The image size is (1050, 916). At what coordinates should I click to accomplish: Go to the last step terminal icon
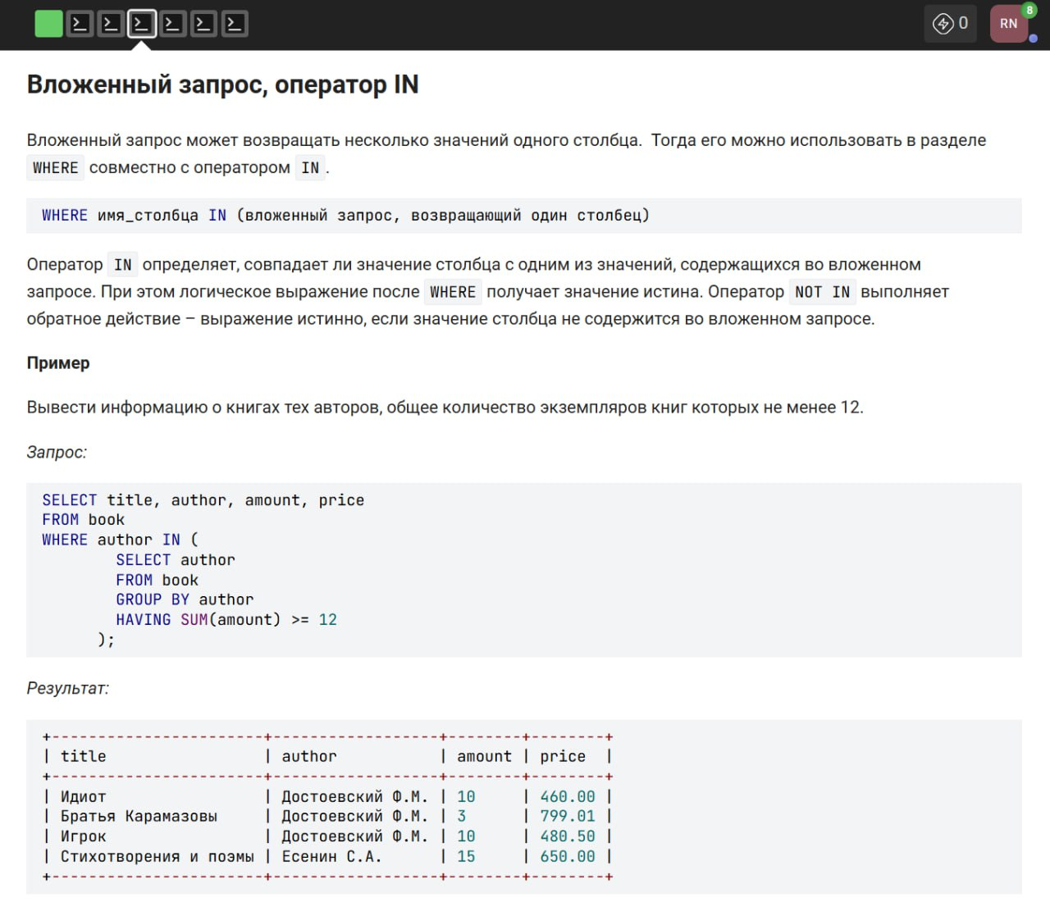coord(235,24)
